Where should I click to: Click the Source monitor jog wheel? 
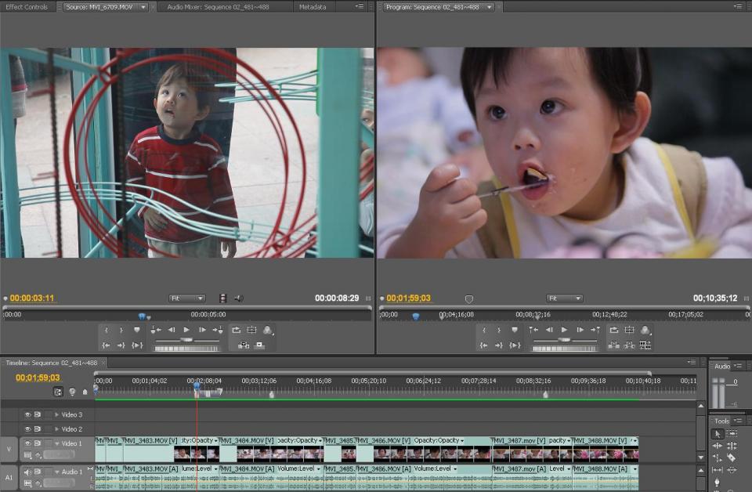(186, 349)
